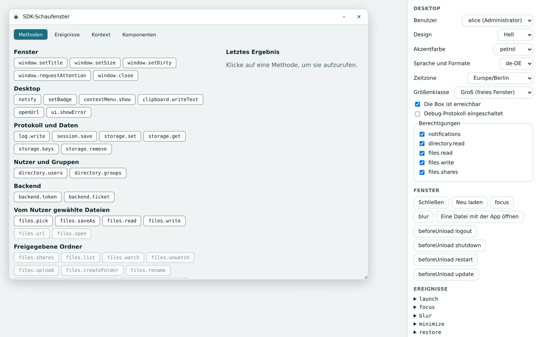This screenshot has height=337, width=539.
Task: Uncheck the files.write permission checkbox
Action: pos(422,163)
